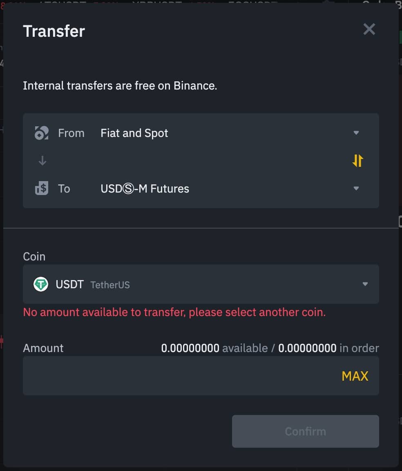This screenshot has height=471, width=402.
Task: Click MAX to fill maximum amount
Action: pyautogui.click(x=354, y=376)
